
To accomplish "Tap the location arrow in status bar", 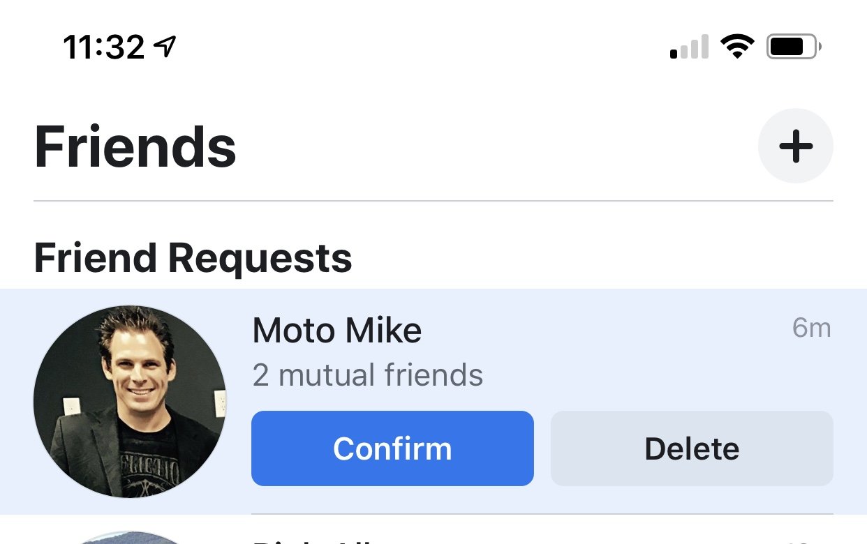I will click(165, 47).
